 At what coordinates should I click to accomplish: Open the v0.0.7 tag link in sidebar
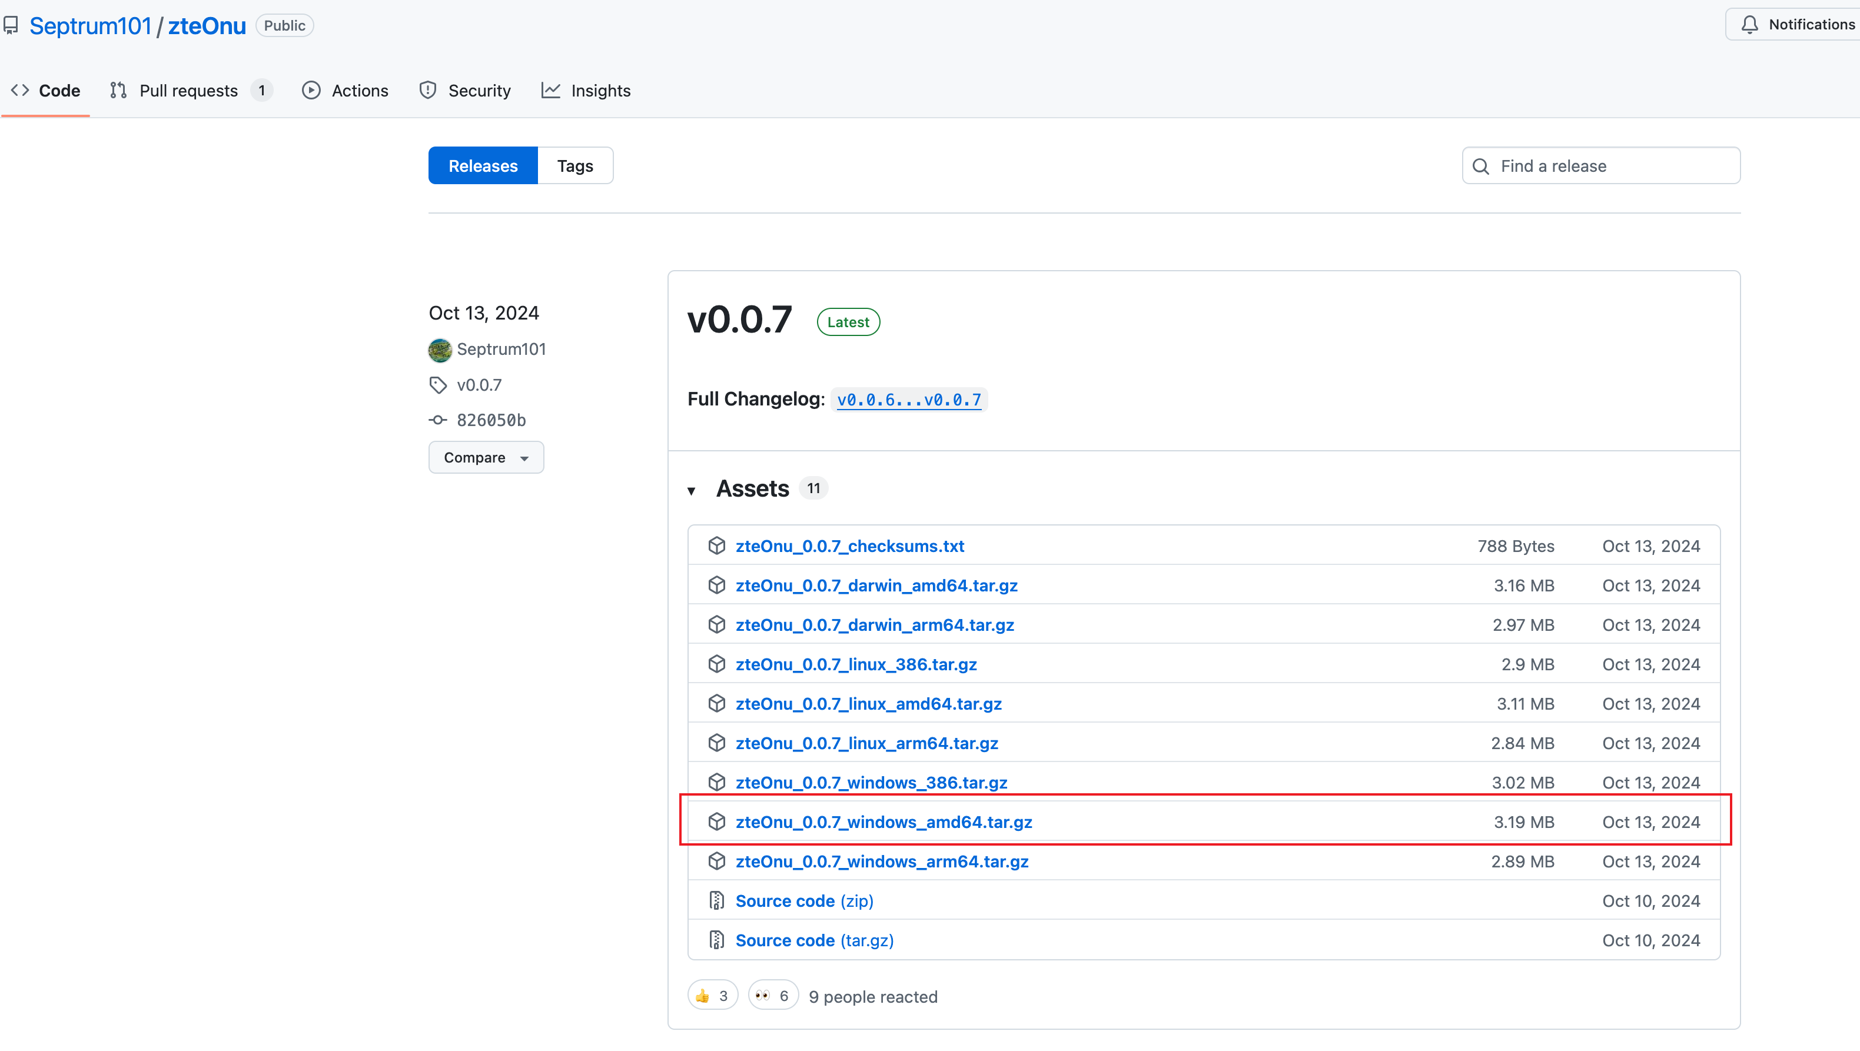[x=480, y=385]
